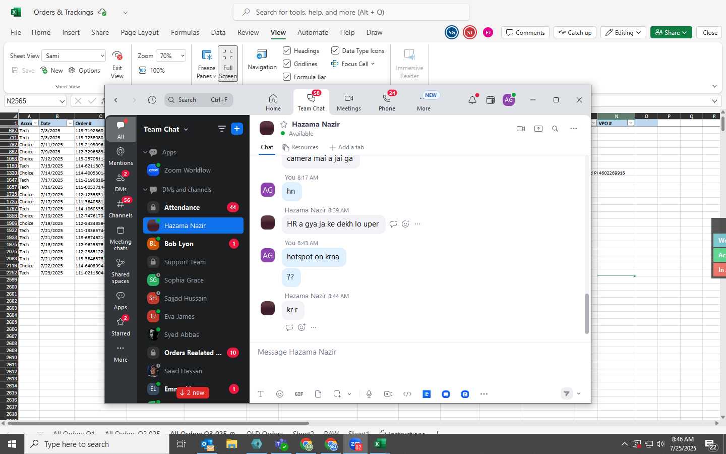Toggle the Data Type Icons checkbox

tap(335, 50)
